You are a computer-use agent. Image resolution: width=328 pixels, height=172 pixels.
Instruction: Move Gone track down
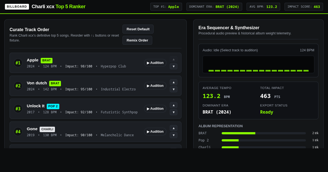(174, 135)
